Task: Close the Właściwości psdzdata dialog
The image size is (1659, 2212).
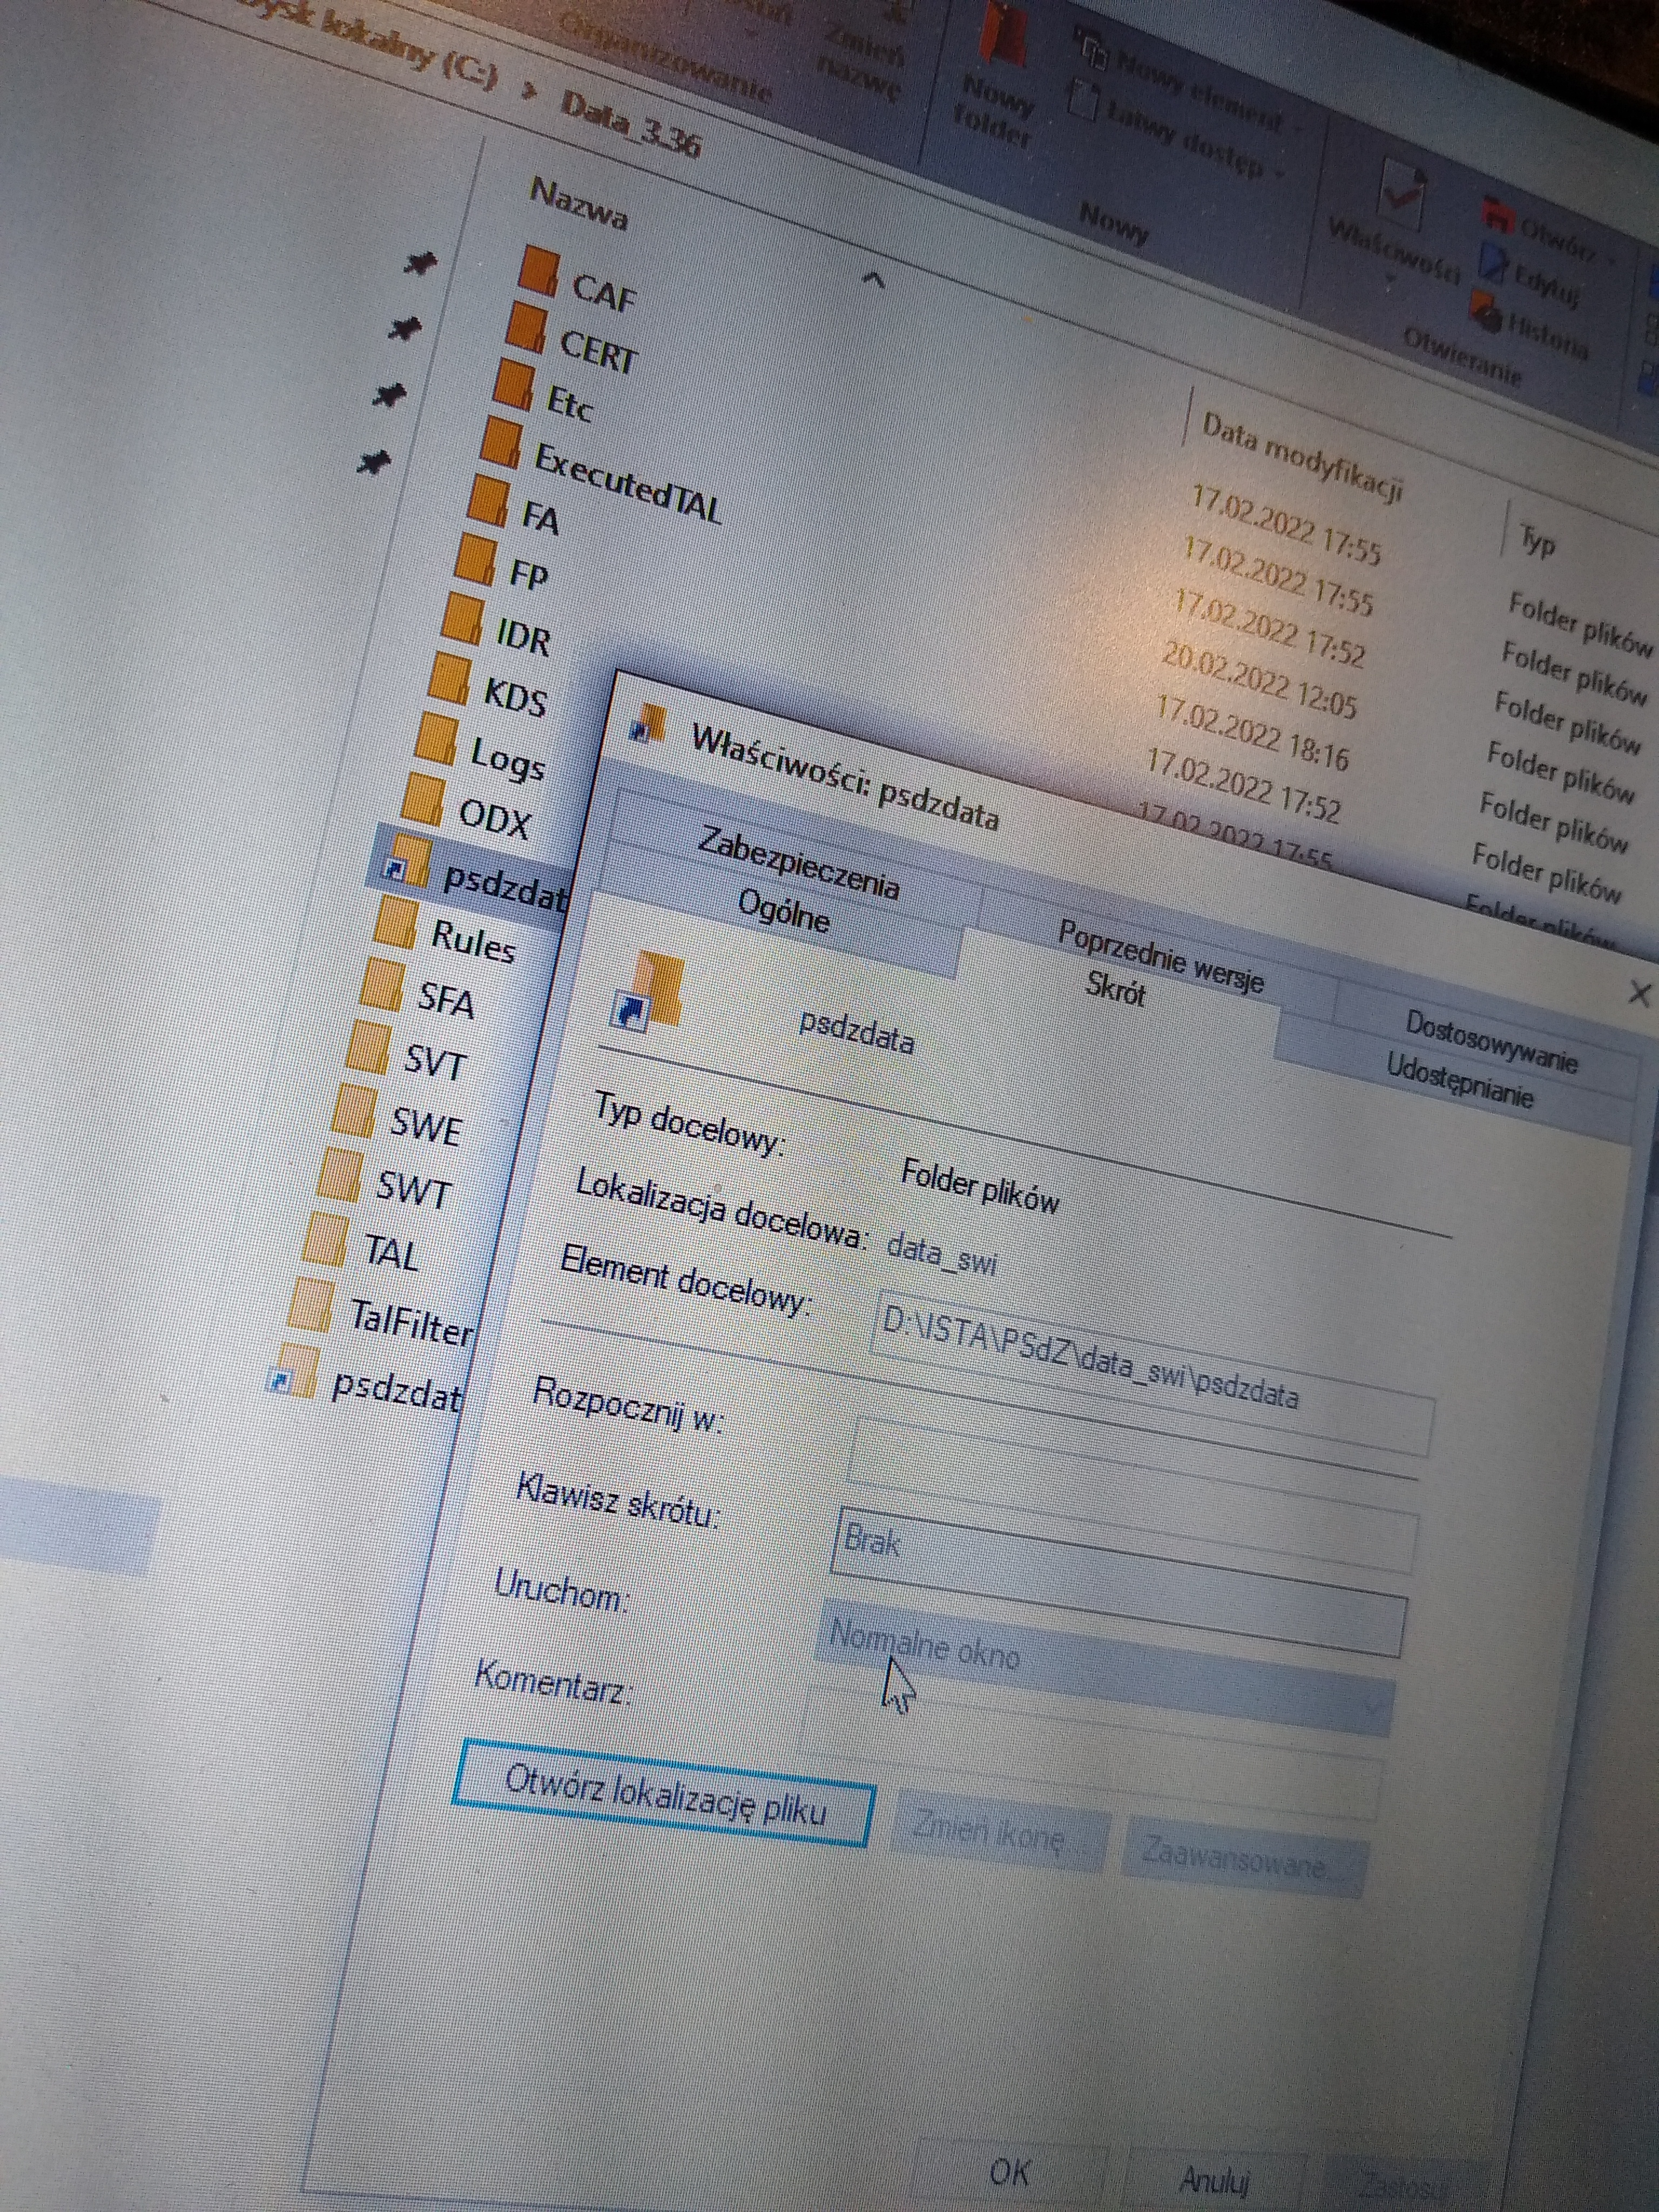Action: point(1640,994)
